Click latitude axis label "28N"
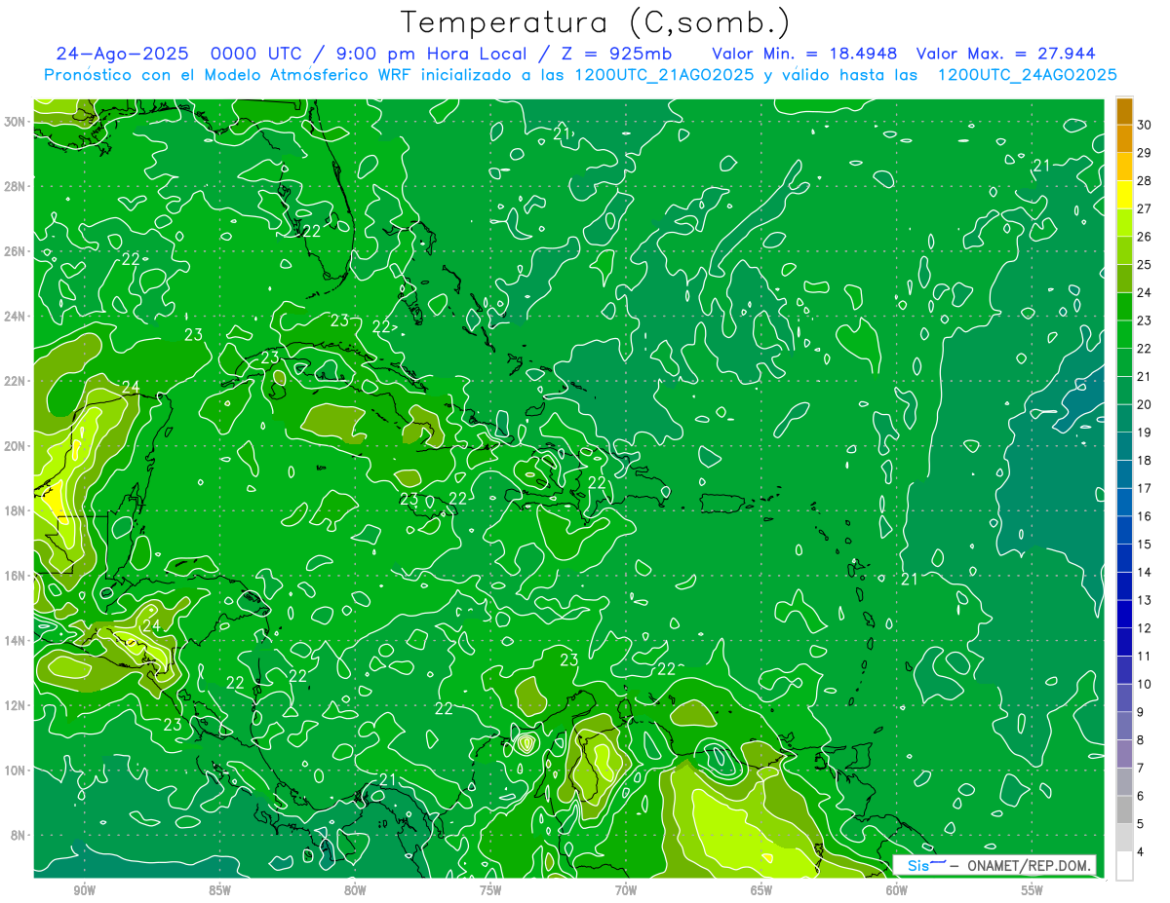Viewport: 1170px width, 903px height. (x=15, y=186)
